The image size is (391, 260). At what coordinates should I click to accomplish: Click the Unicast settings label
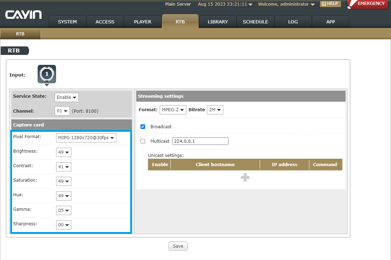click(x=166, y=156)
